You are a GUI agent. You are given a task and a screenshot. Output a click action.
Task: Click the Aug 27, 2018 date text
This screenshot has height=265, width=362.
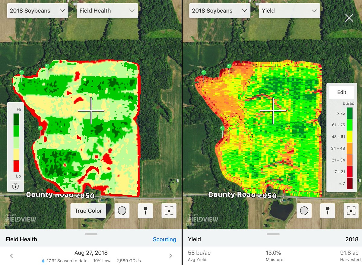91,253
